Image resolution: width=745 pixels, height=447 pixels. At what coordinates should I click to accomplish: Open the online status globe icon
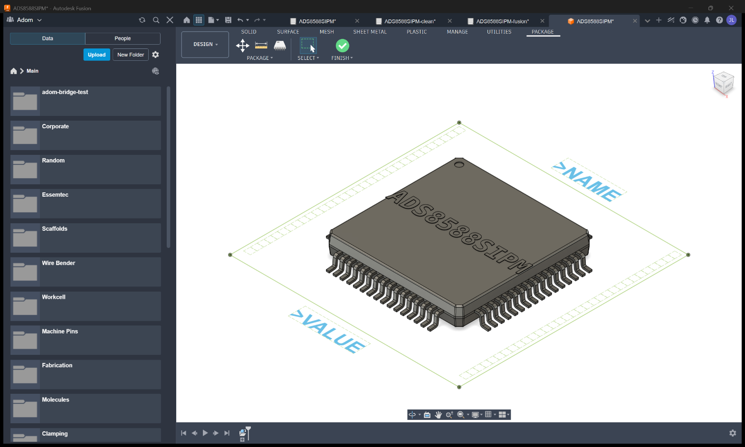point(683,20)
